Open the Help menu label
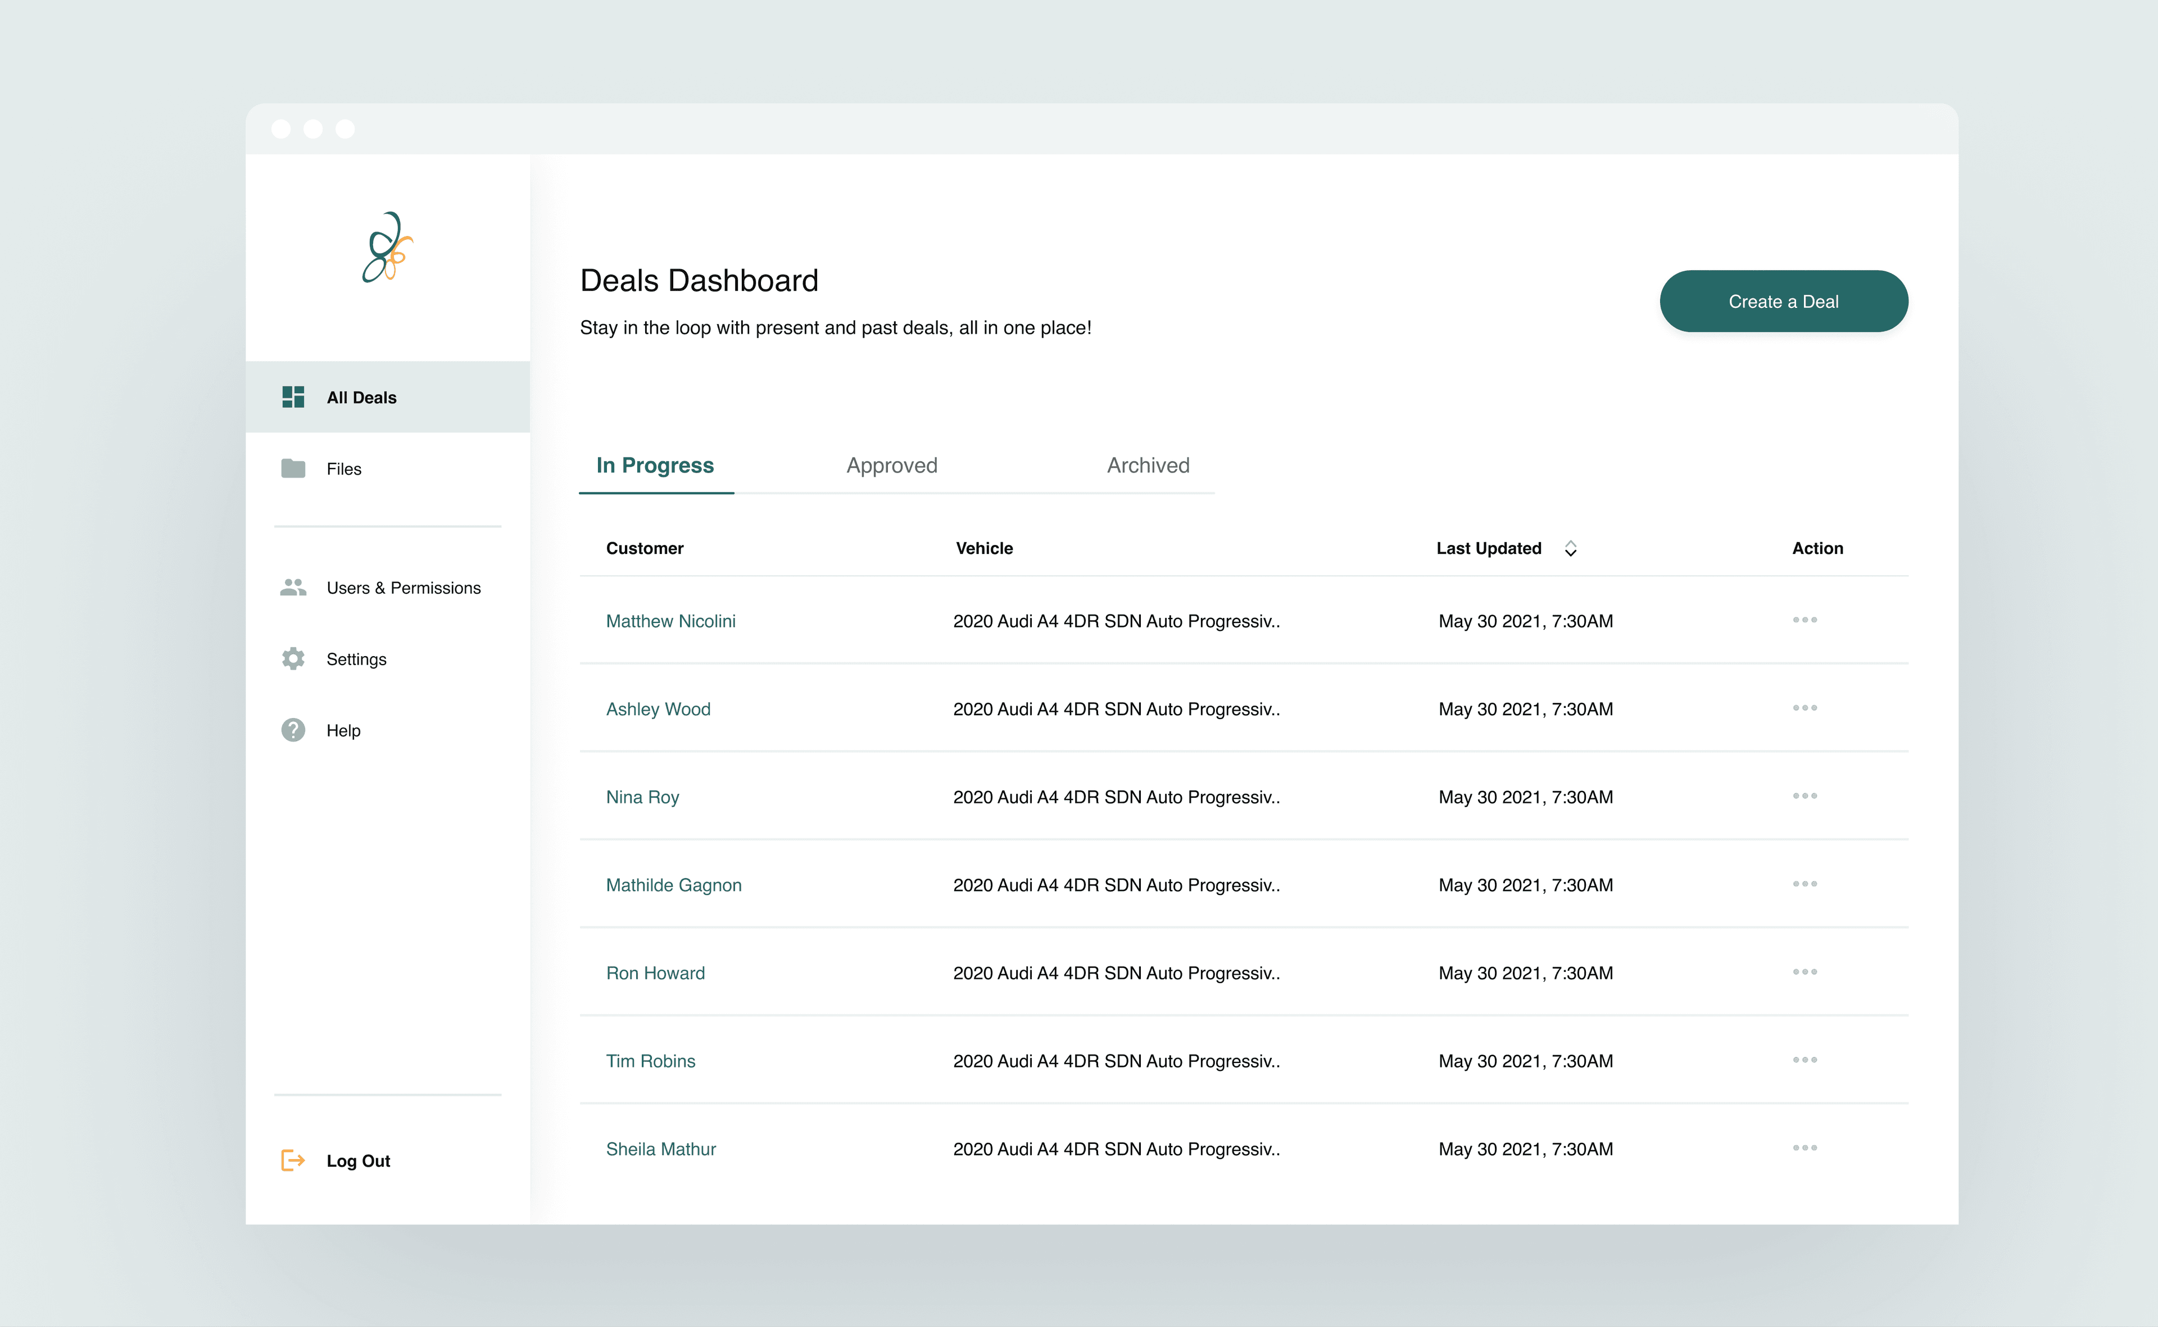 click(343, 730)
